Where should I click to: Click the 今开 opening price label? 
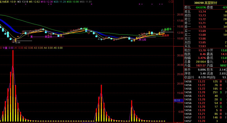[x=210, y=50]
